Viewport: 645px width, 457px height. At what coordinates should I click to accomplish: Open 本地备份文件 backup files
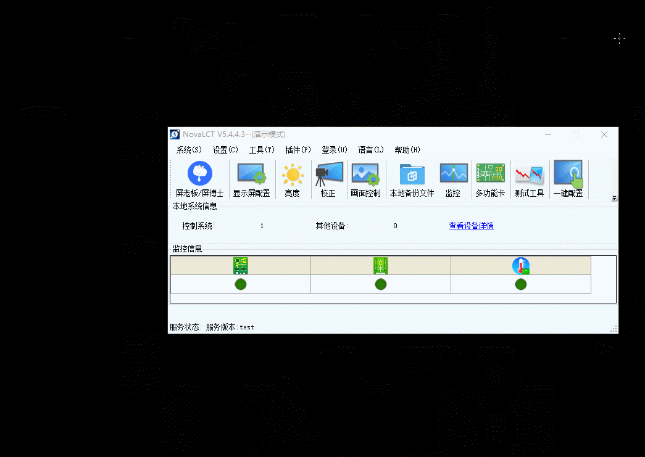tap(412, 179)
